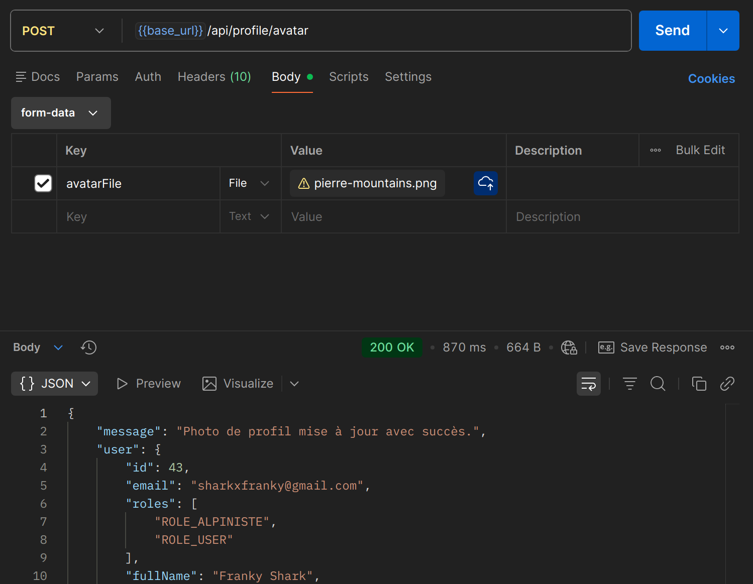Open Headers (10) tab
The image size is (753, 584).
point(214,77)
